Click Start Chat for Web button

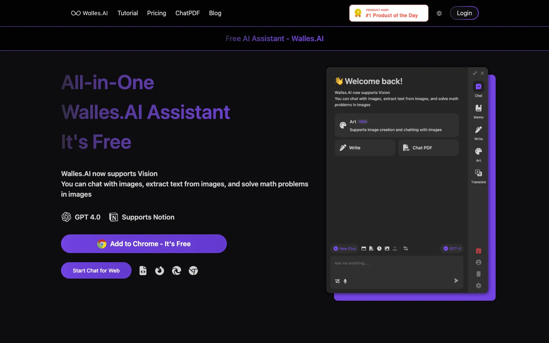96,271
